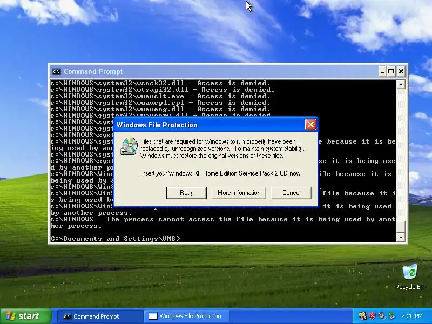432x324 pixels.
Task: Select the Windows File Protection taskbar button
Action: 186,316
